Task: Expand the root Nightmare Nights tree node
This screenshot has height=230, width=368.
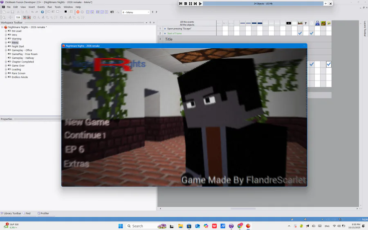Action: tap(2, 27)
